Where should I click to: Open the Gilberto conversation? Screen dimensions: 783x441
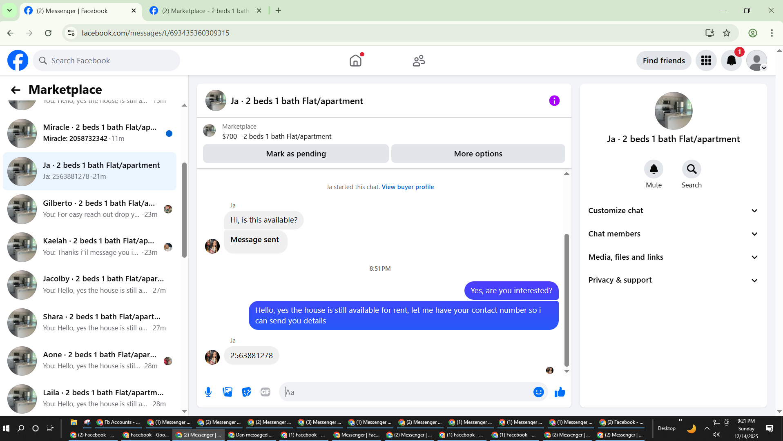90,209
